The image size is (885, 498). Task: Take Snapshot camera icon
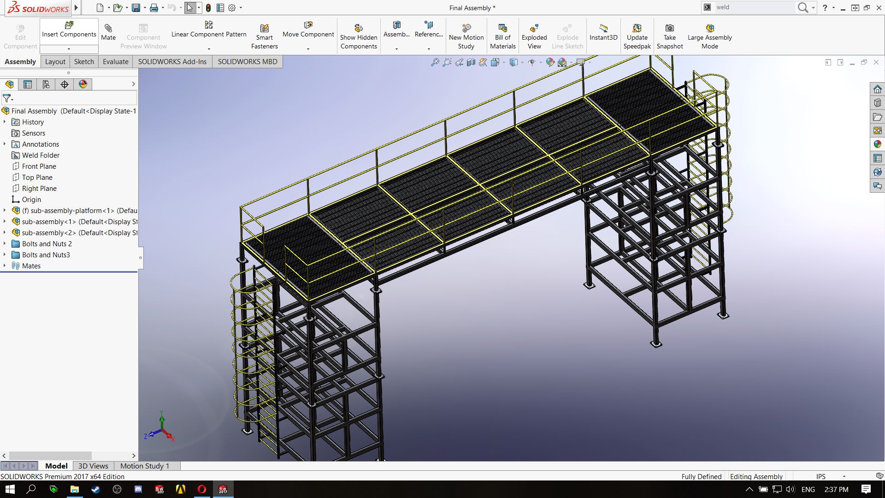click(669, 29)
